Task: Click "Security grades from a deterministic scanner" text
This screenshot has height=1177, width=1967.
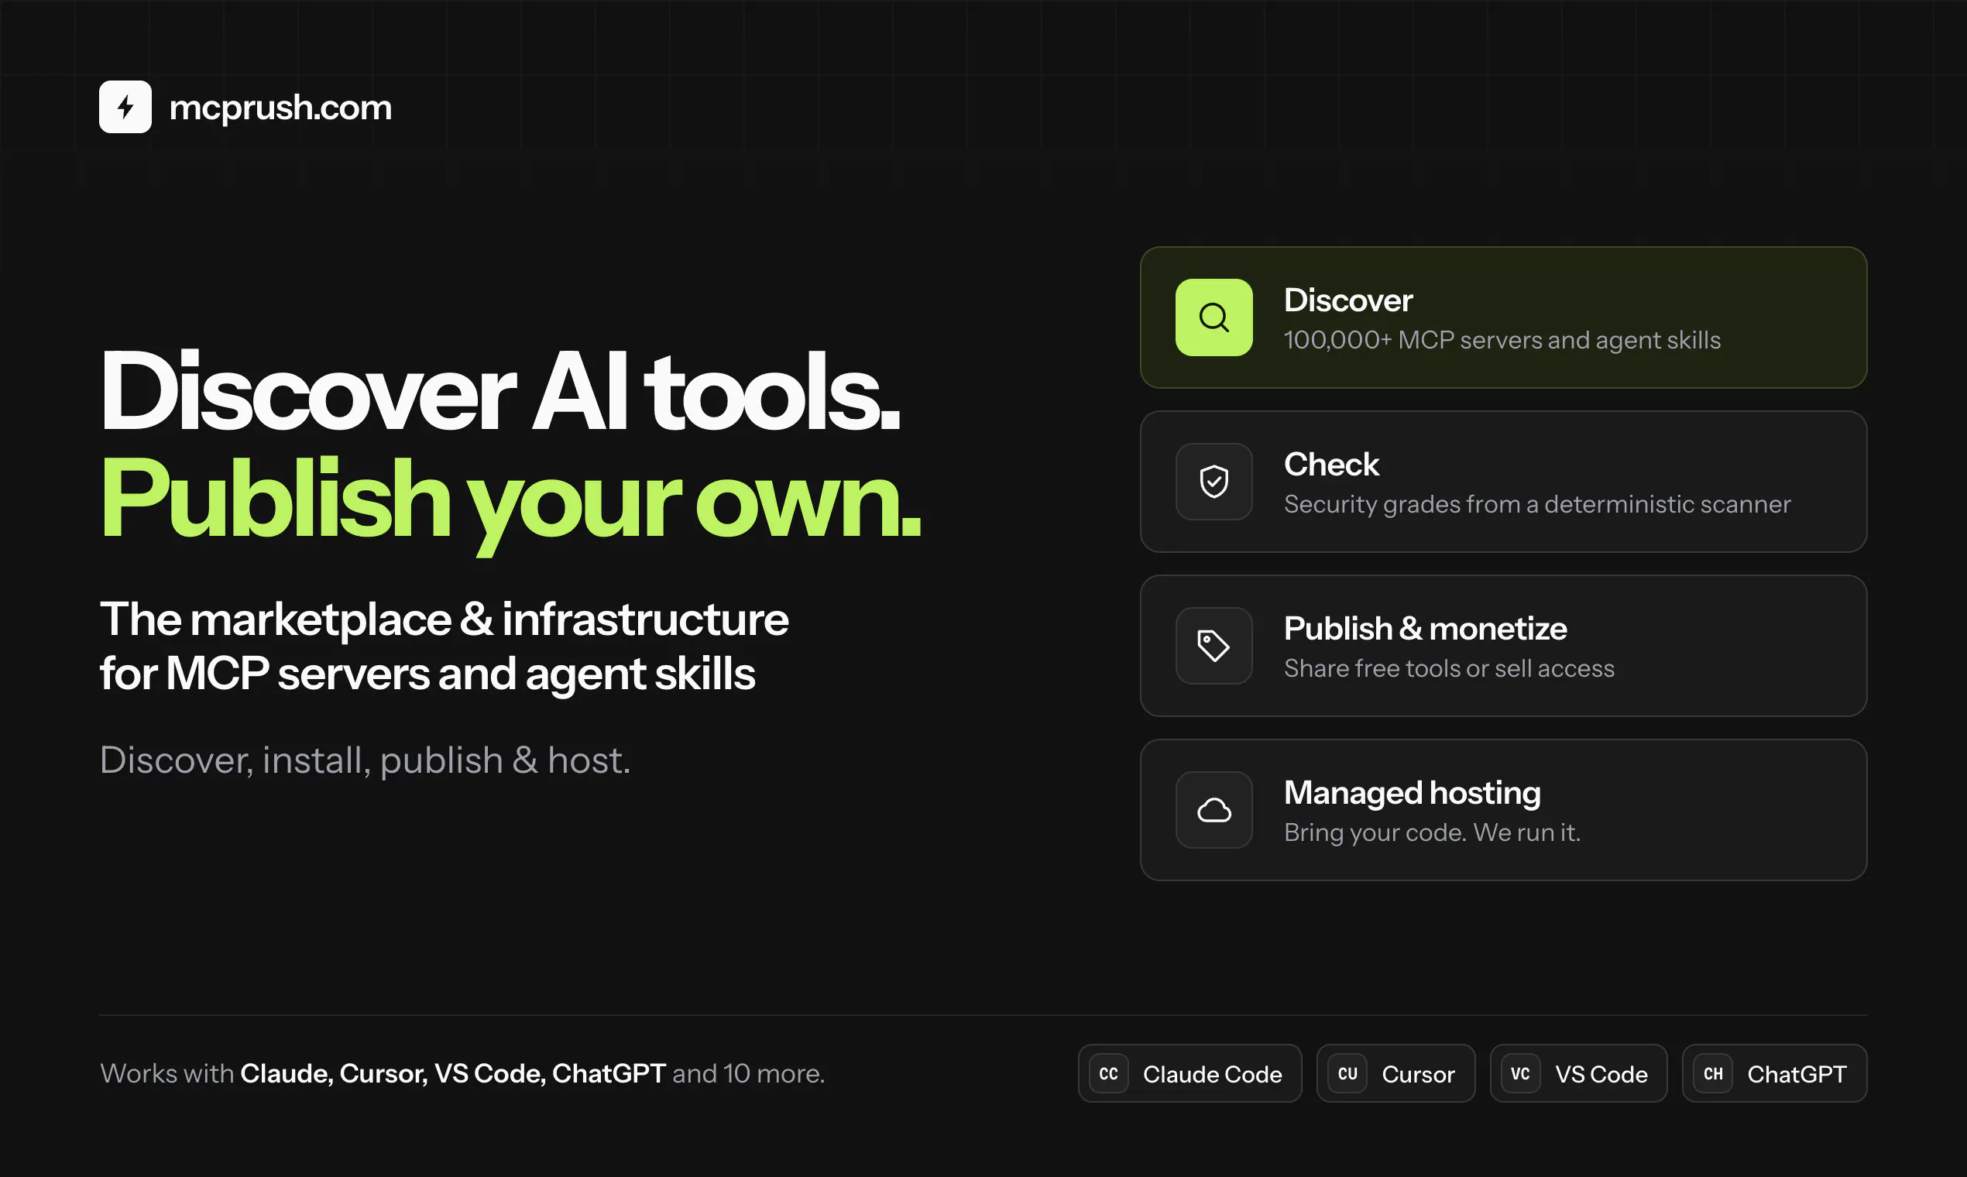Action: coord(1537,504)
